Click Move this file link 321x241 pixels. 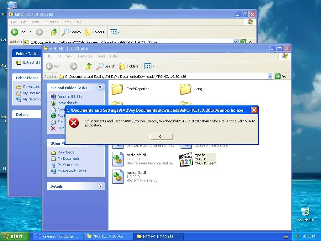(x=68, y=103)
